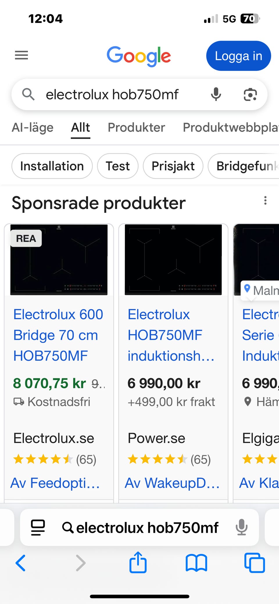Open Safari bookmarks

pyautogui.click(x=196, y=563)
